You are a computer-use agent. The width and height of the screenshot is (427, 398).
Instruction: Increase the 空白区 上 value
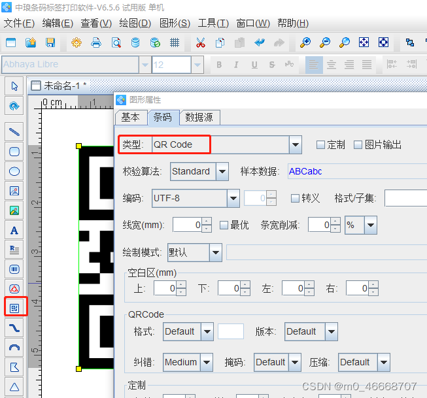click(181, 285)
